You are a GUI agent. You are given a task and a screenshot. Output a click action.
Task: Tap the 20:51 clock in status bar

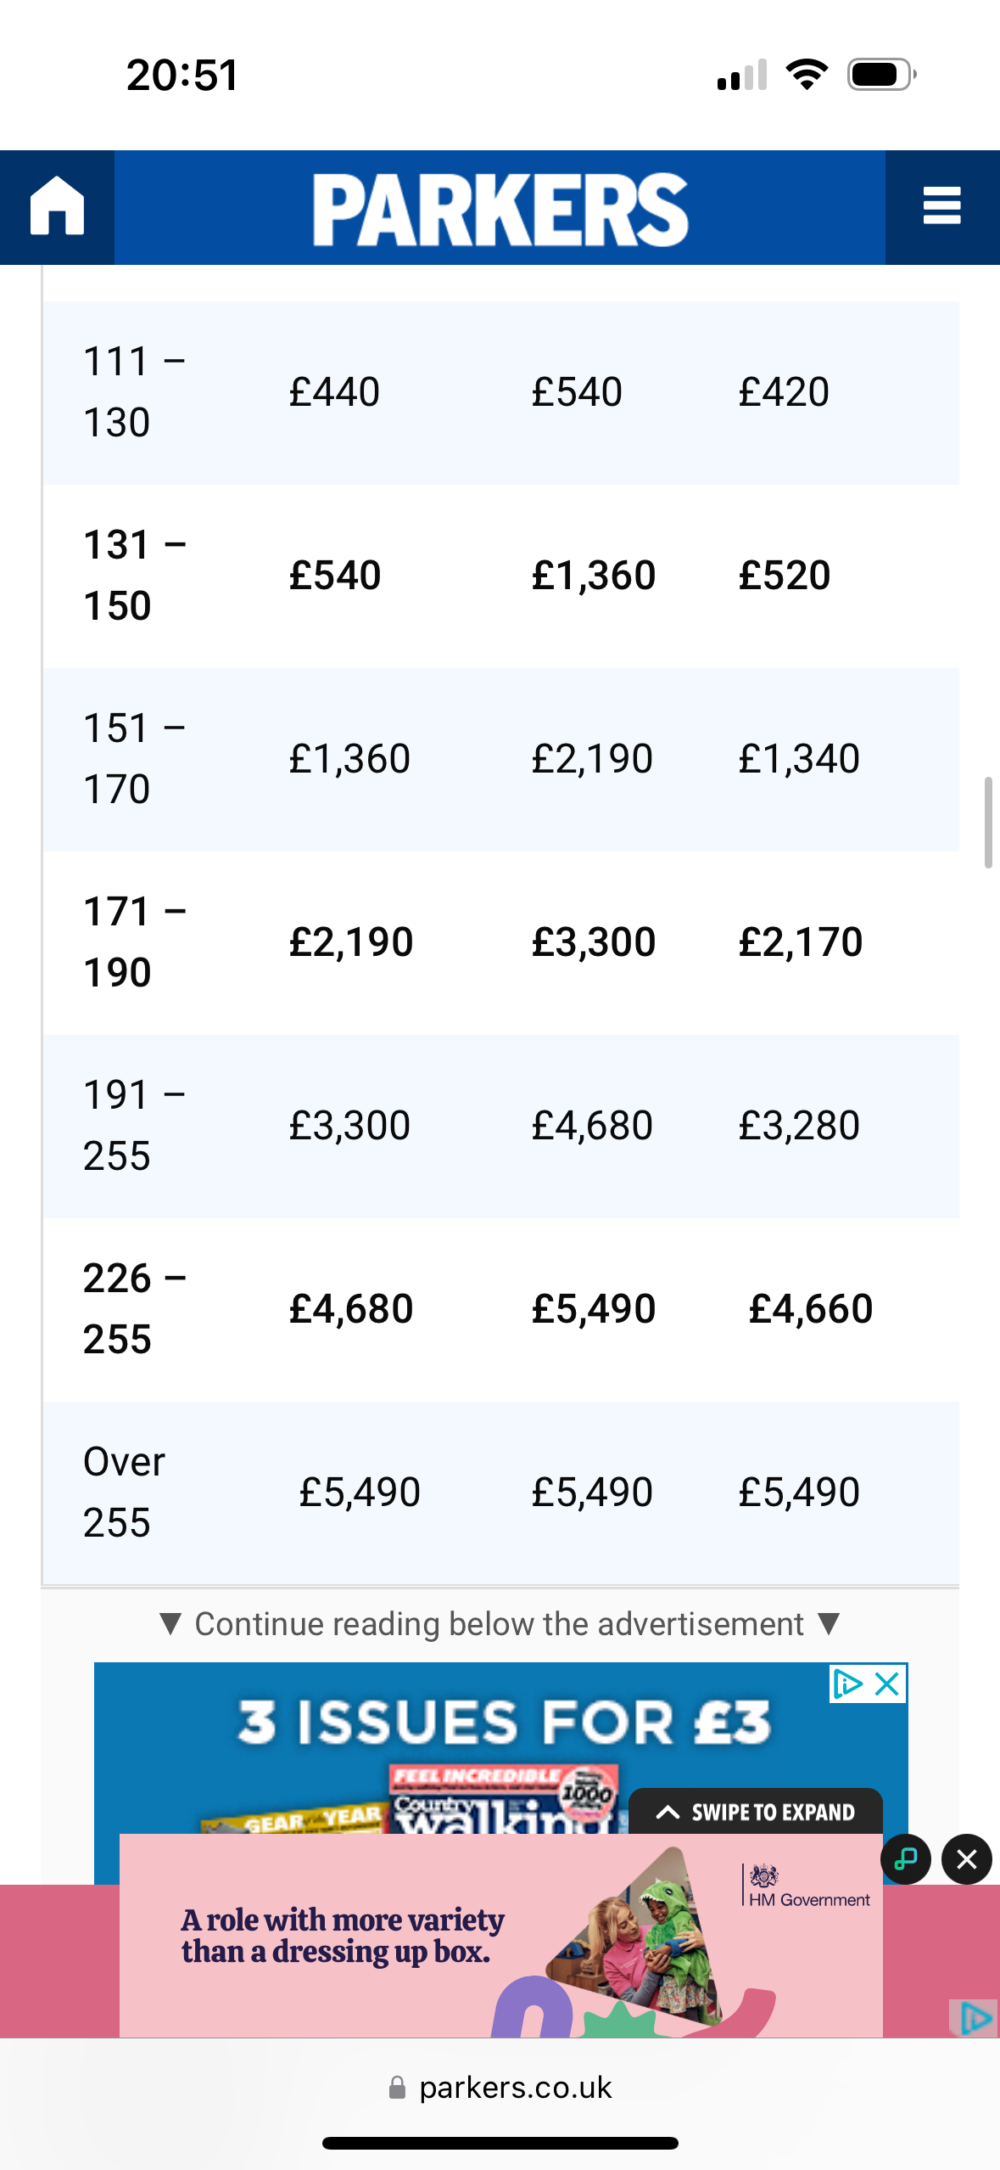(182, 75)
